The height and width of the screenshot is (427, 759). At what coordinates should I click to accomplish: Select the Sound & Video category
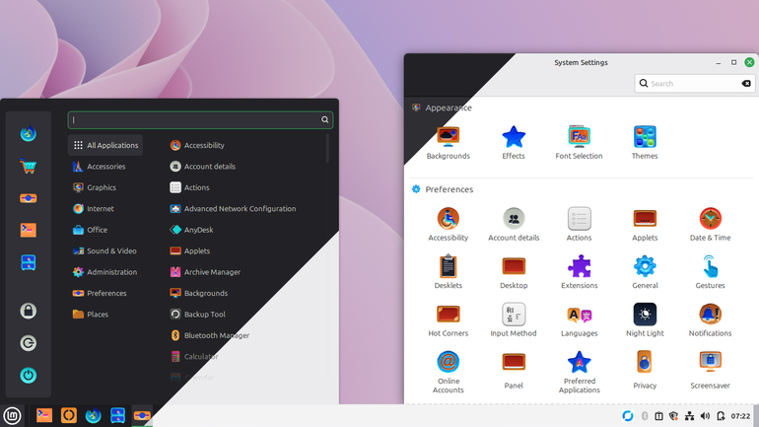point(104,250)
